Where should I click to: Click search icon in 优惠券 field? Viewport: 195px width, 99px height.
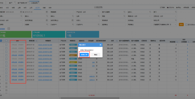coord(47,25)
